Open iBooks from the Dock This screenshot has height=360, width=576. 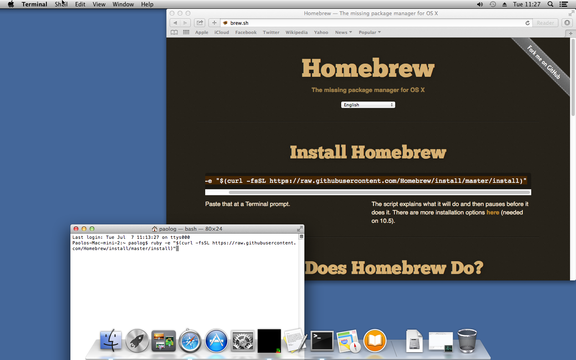pos(375,341)
